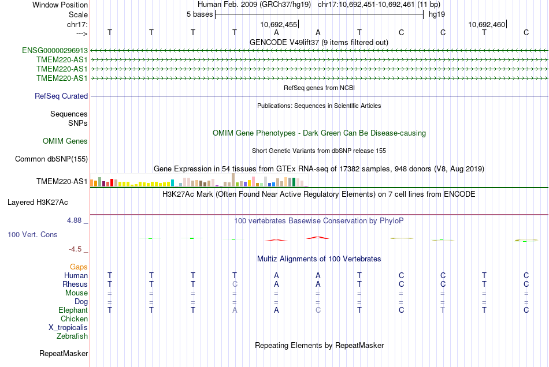Click the tallest bar in GTEx chart
This screenshot has width=549, height=367.
tap(233, 179)
